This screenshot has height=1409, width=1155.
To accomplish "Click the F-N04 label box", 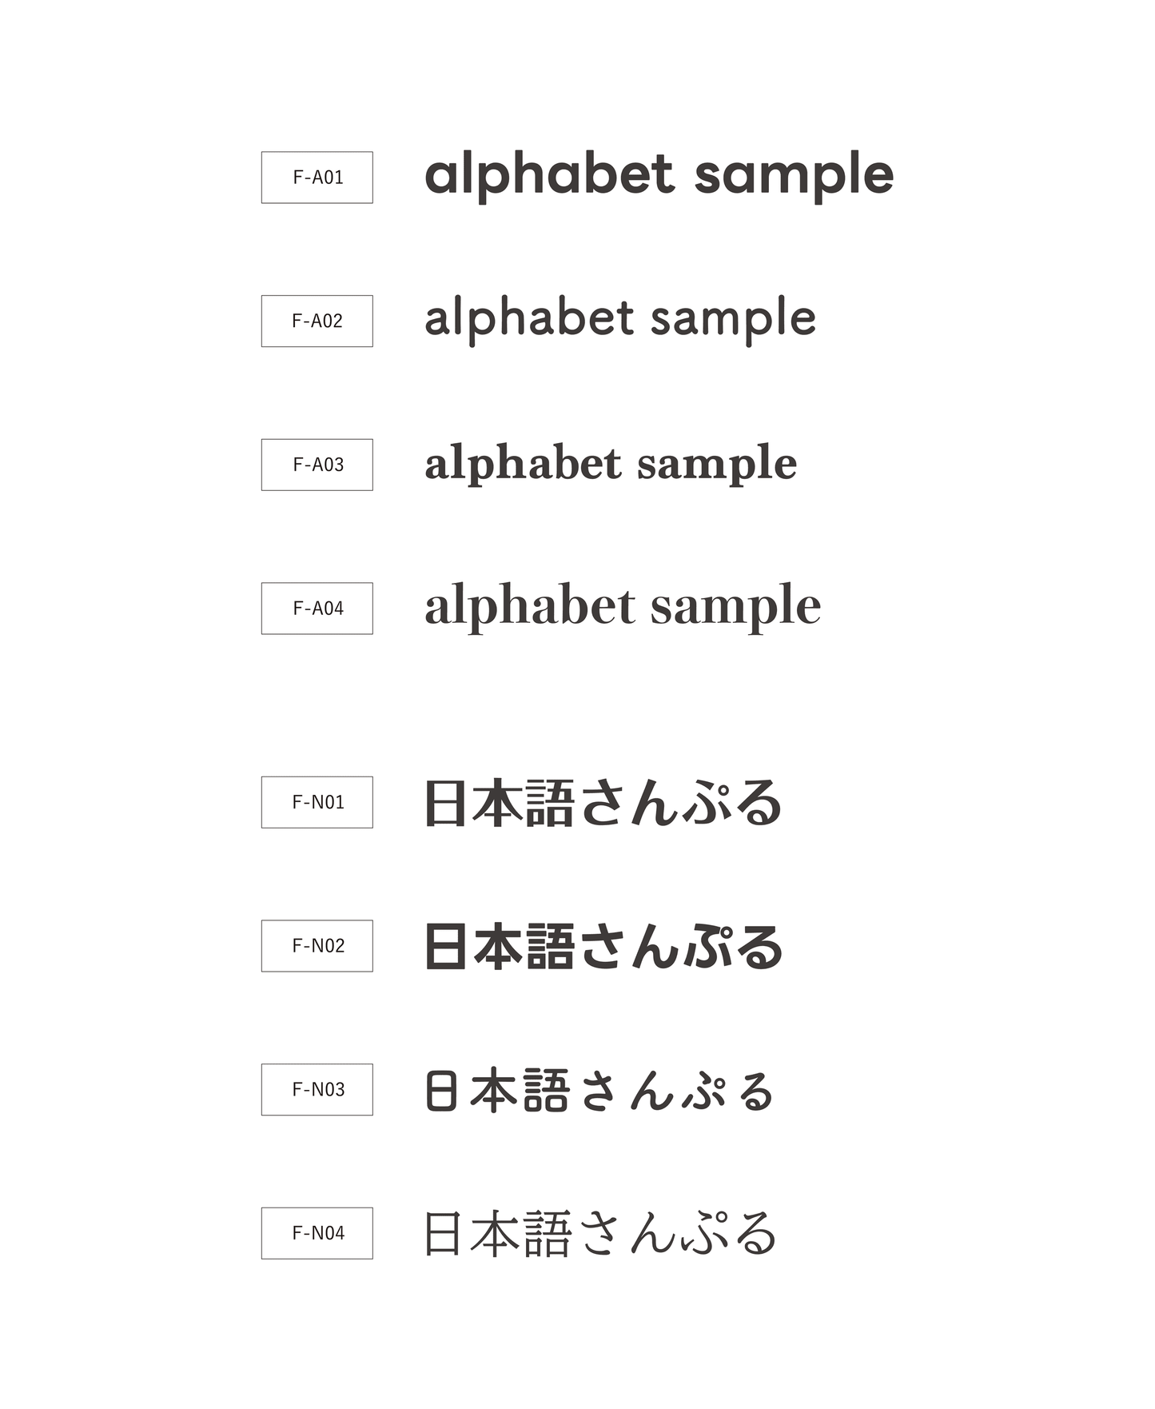I will pyautogui.click(x=317, y=1233).
